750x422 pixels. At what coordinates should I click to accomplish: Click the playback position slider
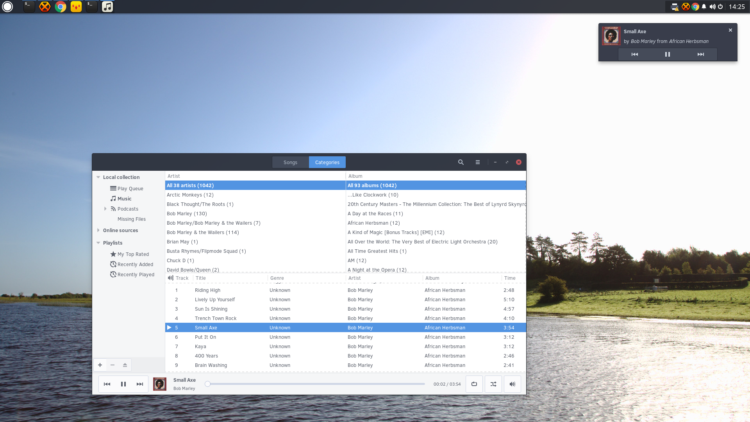[316, 384]
